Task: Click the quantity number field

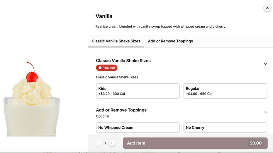Action: (105, 143)
